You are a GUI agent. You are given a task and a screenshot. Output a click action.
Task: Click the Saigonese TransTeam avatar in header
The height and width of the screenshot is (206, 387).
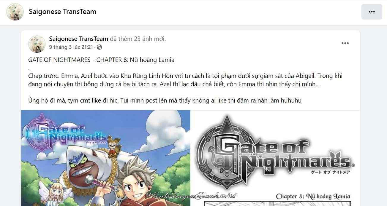pyautogui.click(x=15, y=12)
